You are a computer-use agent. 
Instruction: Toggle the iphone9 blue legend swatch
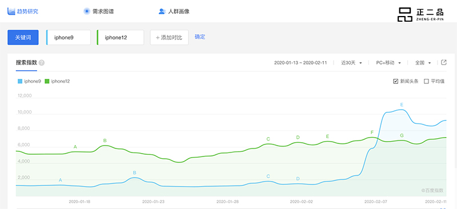coord(20,81)
